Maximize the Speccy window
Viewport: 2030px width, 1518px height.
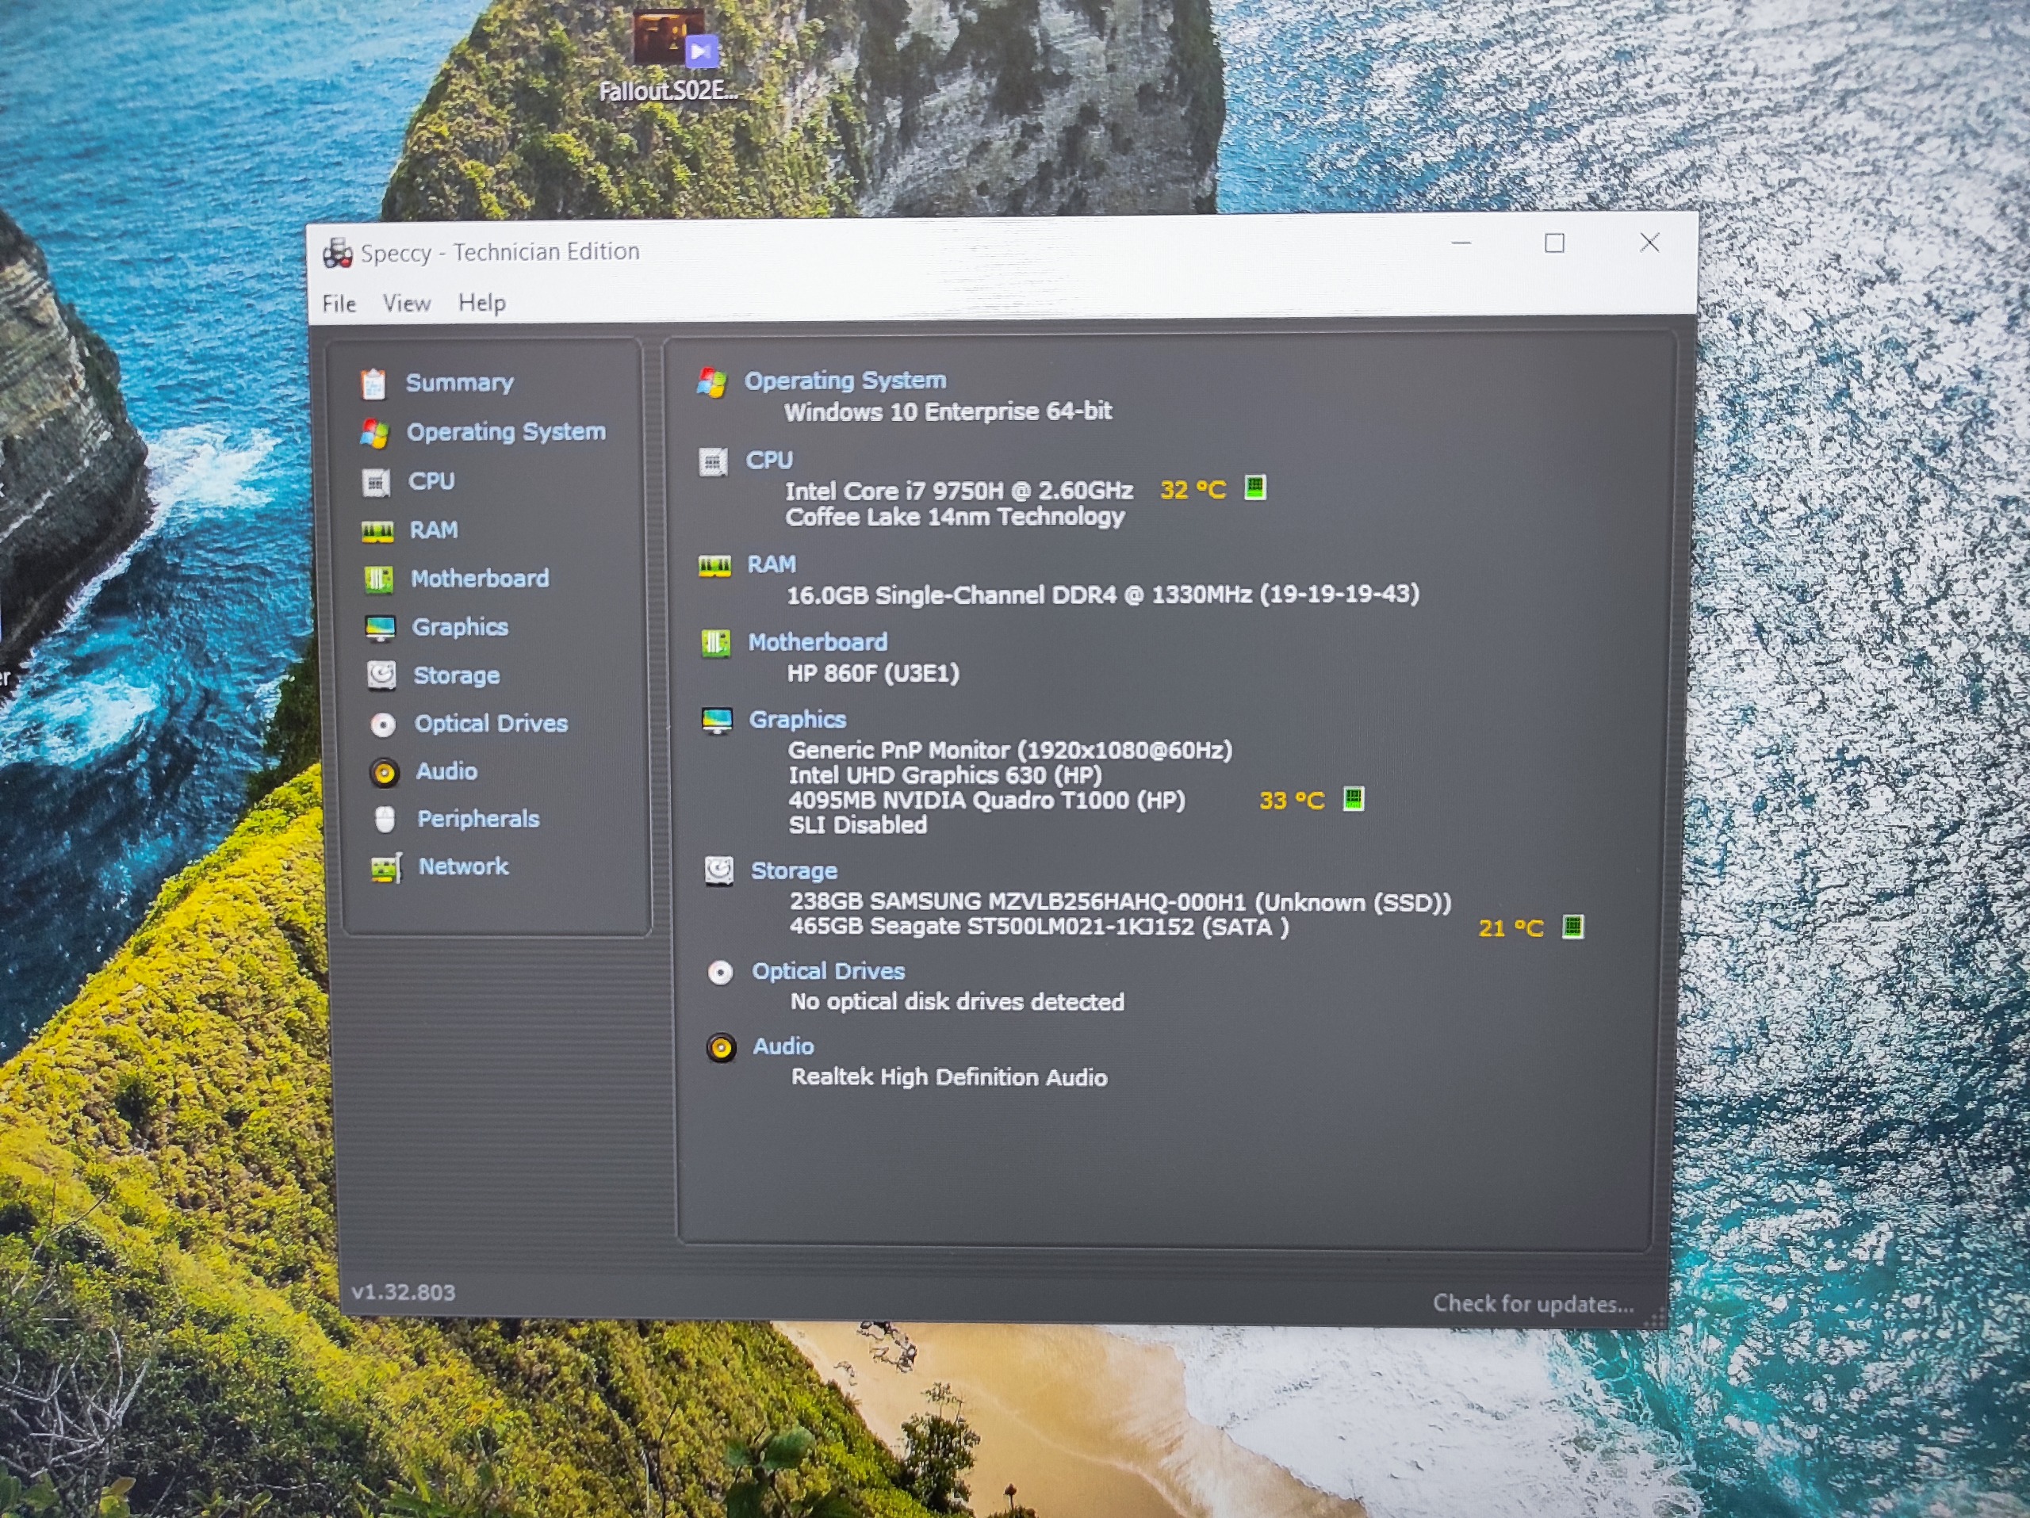[1555, 243]
